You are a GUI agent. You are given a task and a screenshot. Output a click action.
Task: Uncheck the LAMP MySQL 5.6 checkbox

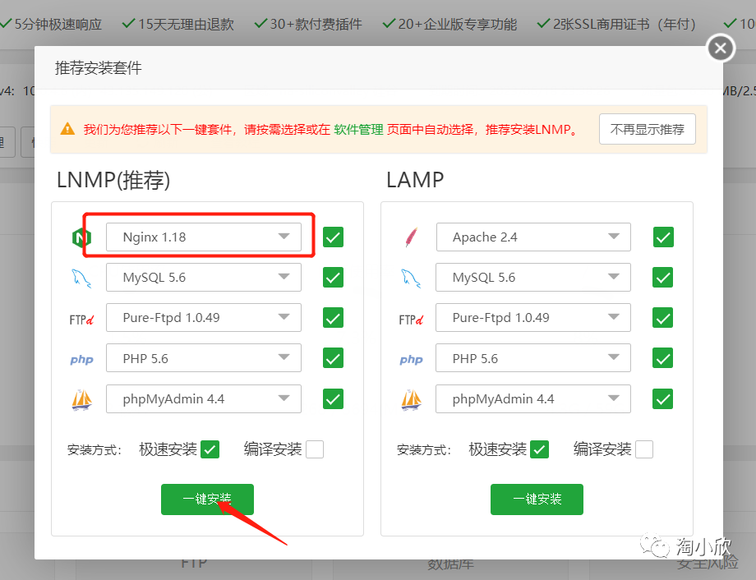(x=663, y=278)
